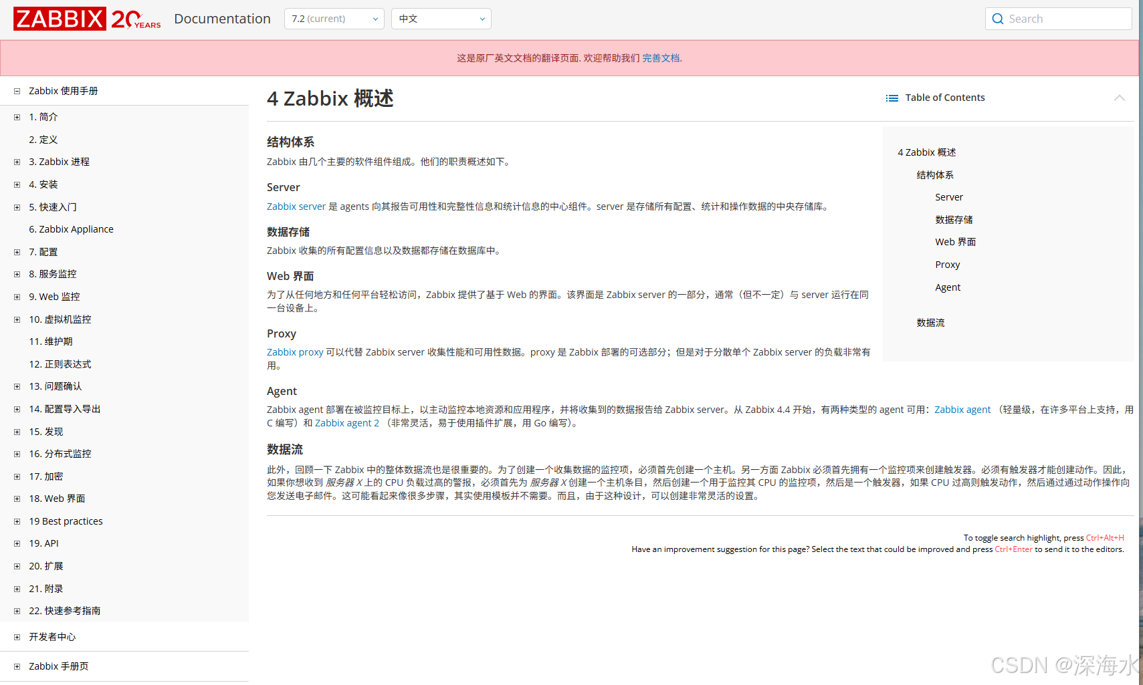Open the 11. 维护期 page
The height and width of the screenshot is (685, 1143).
[51, 341]
